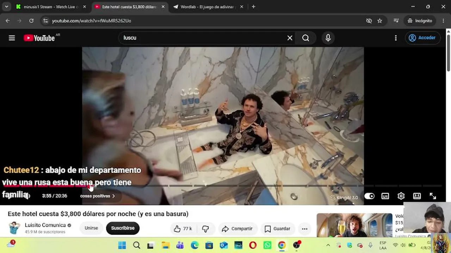Dislike this video
Viewport: 451px width, 253px height.
(x=205, y=229)
